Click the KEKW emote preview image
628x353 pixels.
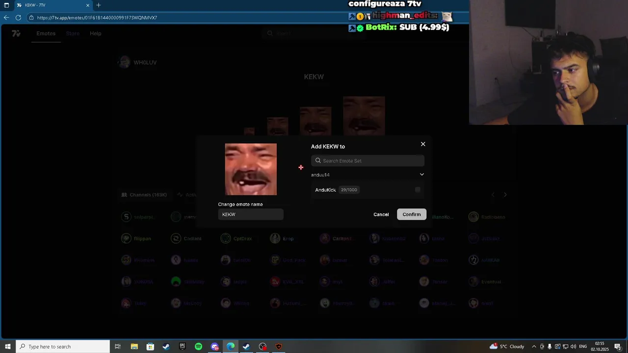coord(251,169)
